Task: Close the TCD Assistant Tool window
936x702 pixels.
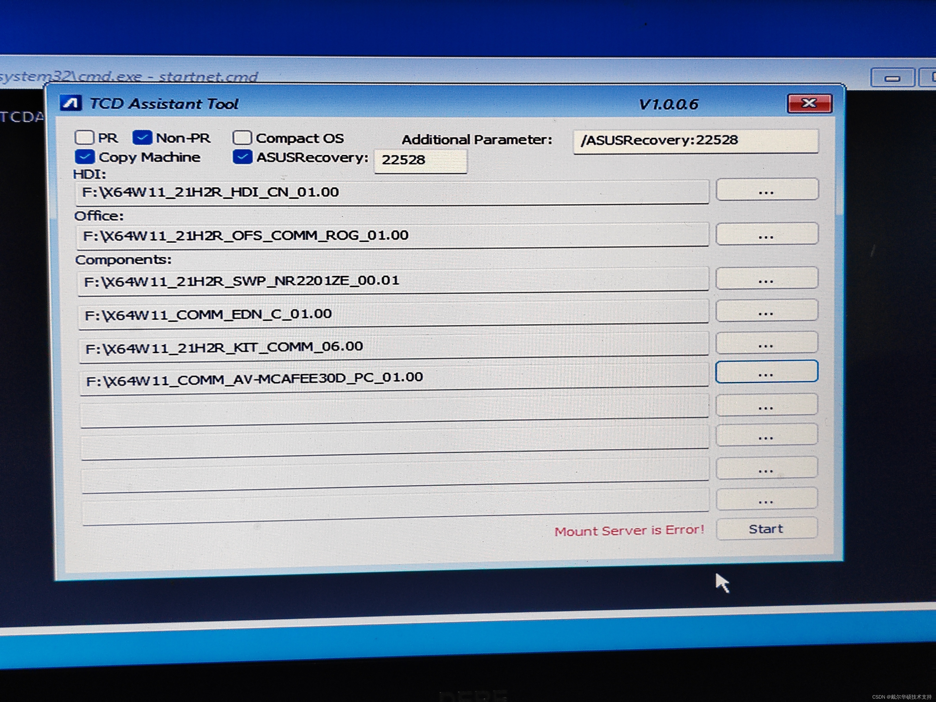Action: click(809, 104)
